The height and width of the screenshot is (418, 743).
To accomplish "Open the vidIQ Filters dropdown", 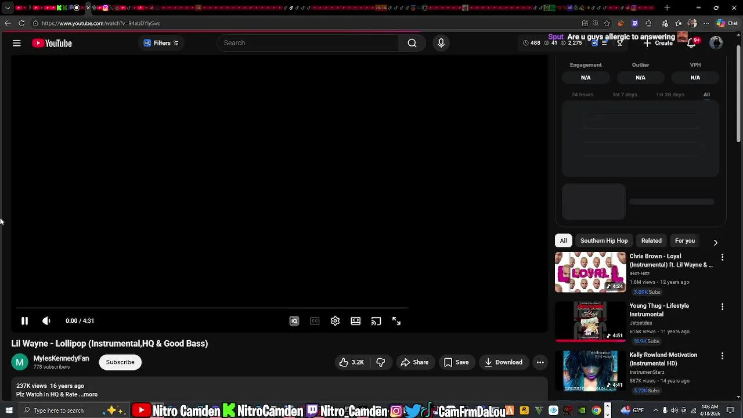I will [161, 43].
